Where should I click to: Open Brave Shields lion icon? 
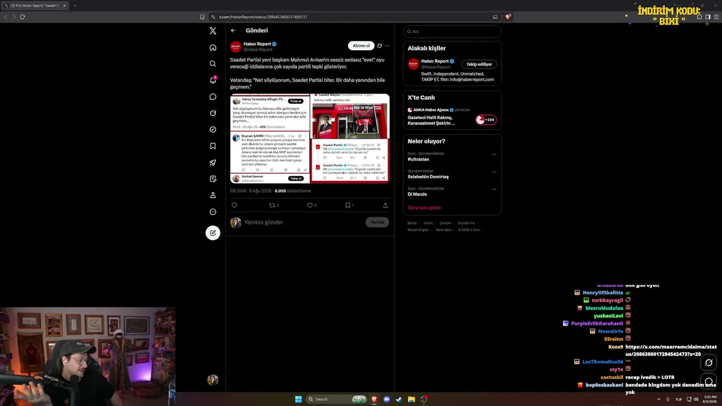(508, 17)
